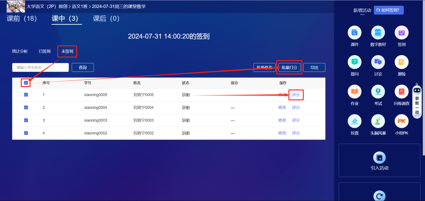The height and width of the screenshot is (201, 425).
Task: Start a 签到 sign-in activity
Action: [x=402, y=33]
